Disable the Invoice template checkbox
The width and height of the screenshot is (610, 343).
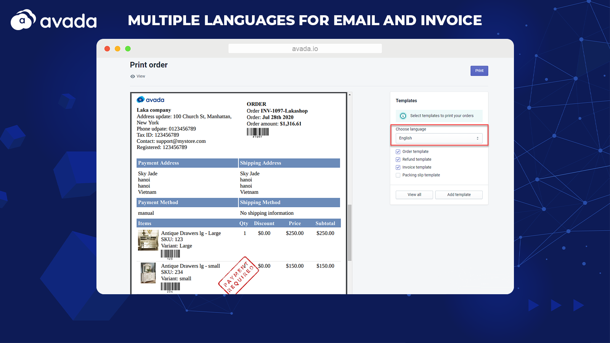398,167
